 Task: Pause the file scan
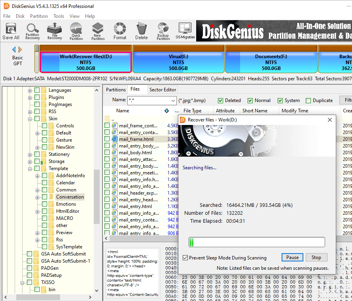[x=292, y=257]
